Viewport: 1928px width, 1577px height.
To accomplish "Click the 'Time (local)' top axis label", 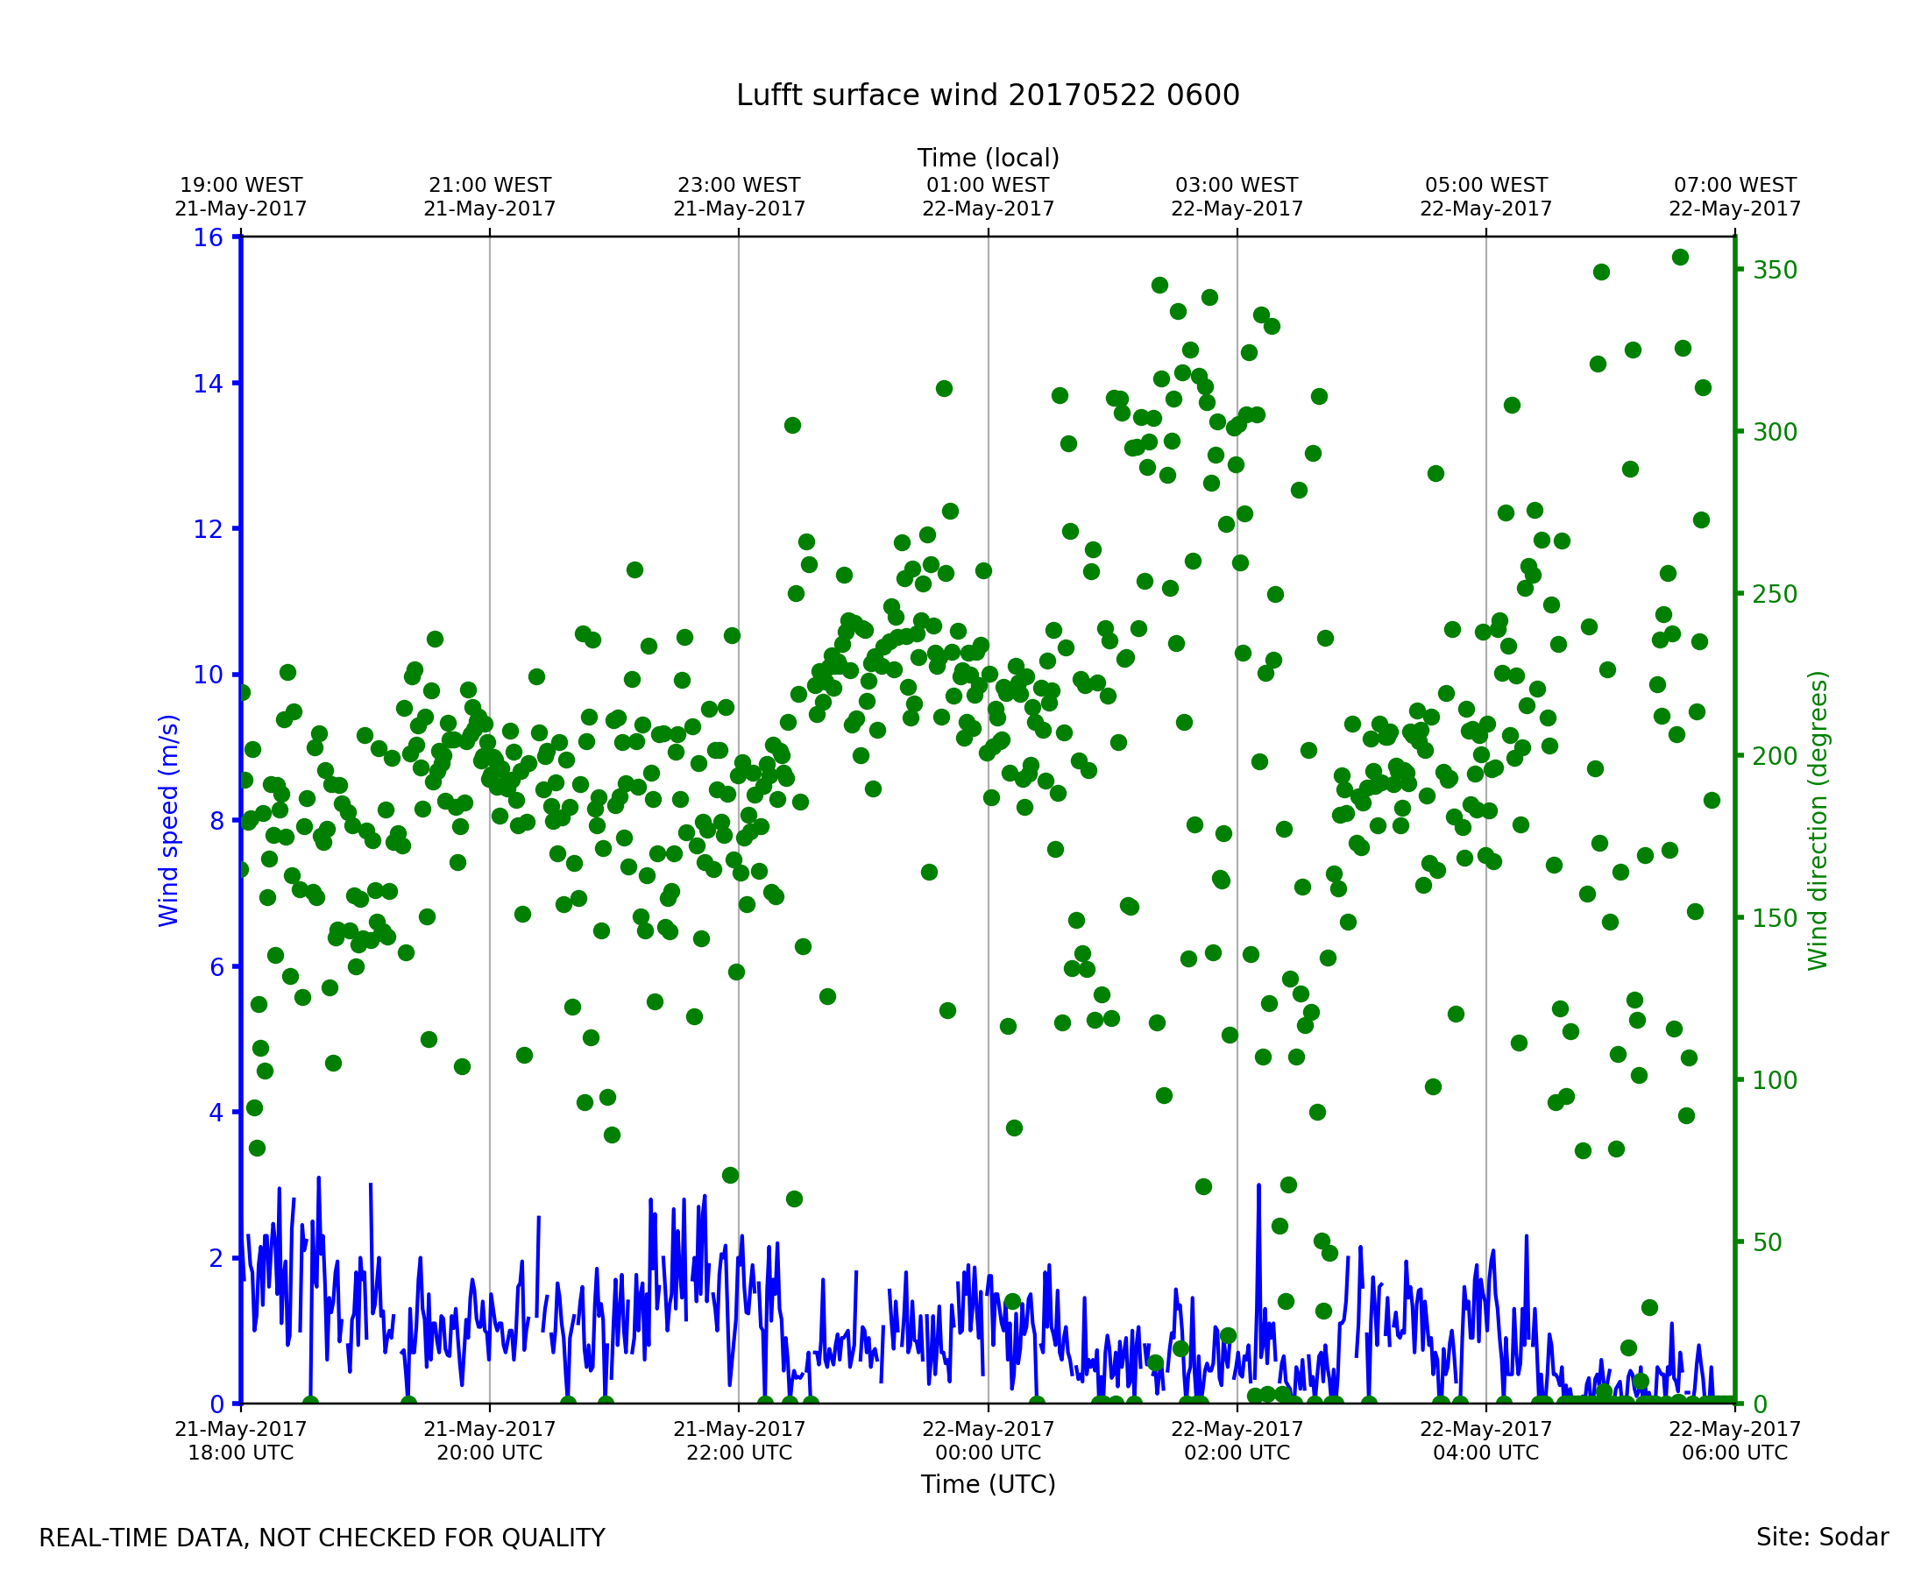I will pyautogui.click(x=988, y=158).
